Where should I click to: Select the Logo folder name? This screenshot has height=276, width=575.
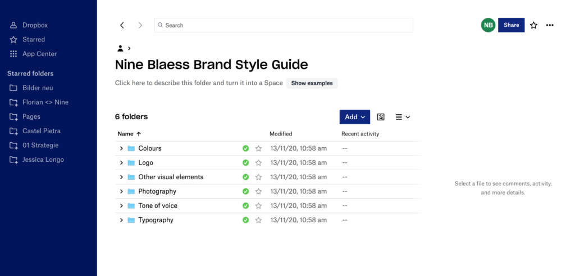pos(145,163)
